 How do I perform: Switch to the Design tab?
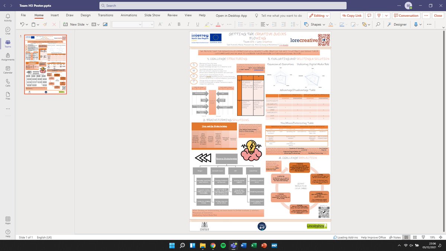85,15
